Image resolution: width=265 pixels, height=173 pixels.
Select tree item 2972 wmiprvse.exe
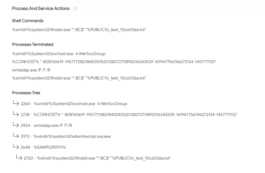point(66,136)
